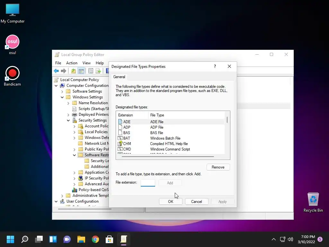Open the File menu
The image size is (329, 247).
coord(58,63)
